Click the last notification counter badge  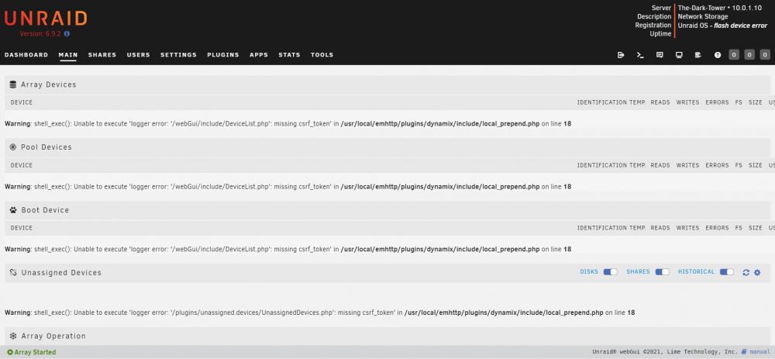click(765, 55)
